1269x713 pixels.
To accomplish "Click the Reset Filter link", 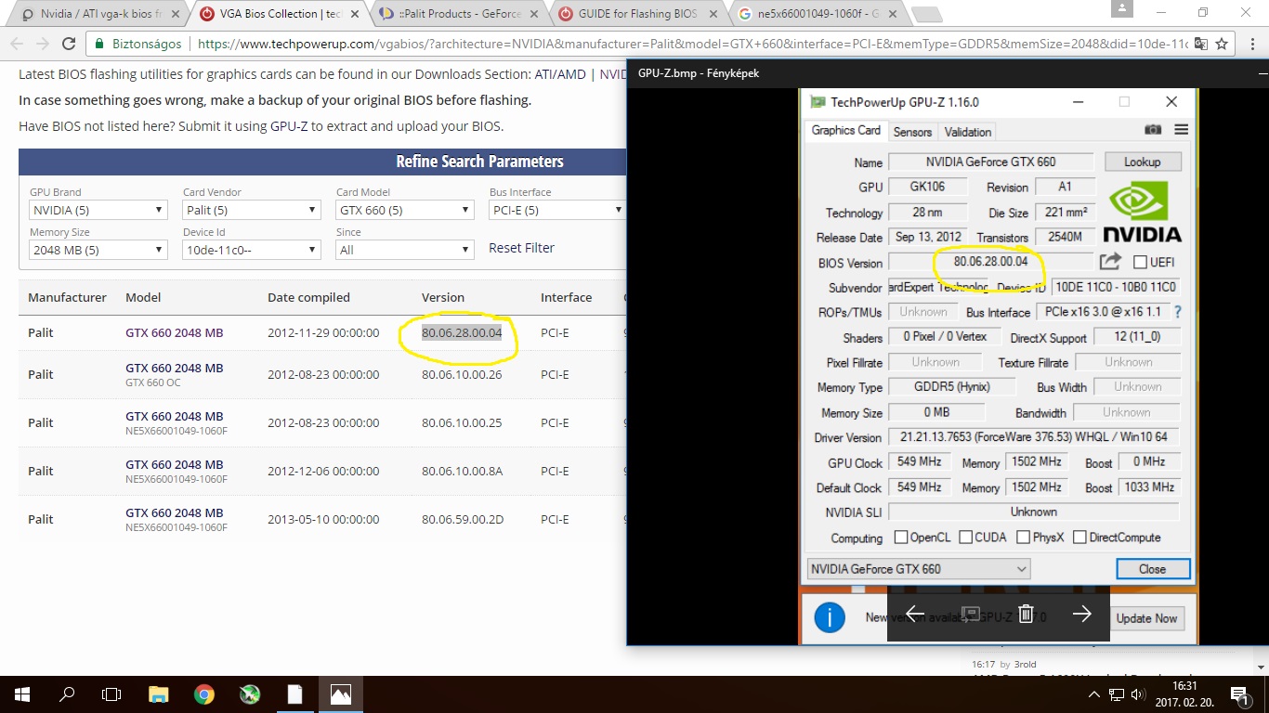I will coord(521,248).
